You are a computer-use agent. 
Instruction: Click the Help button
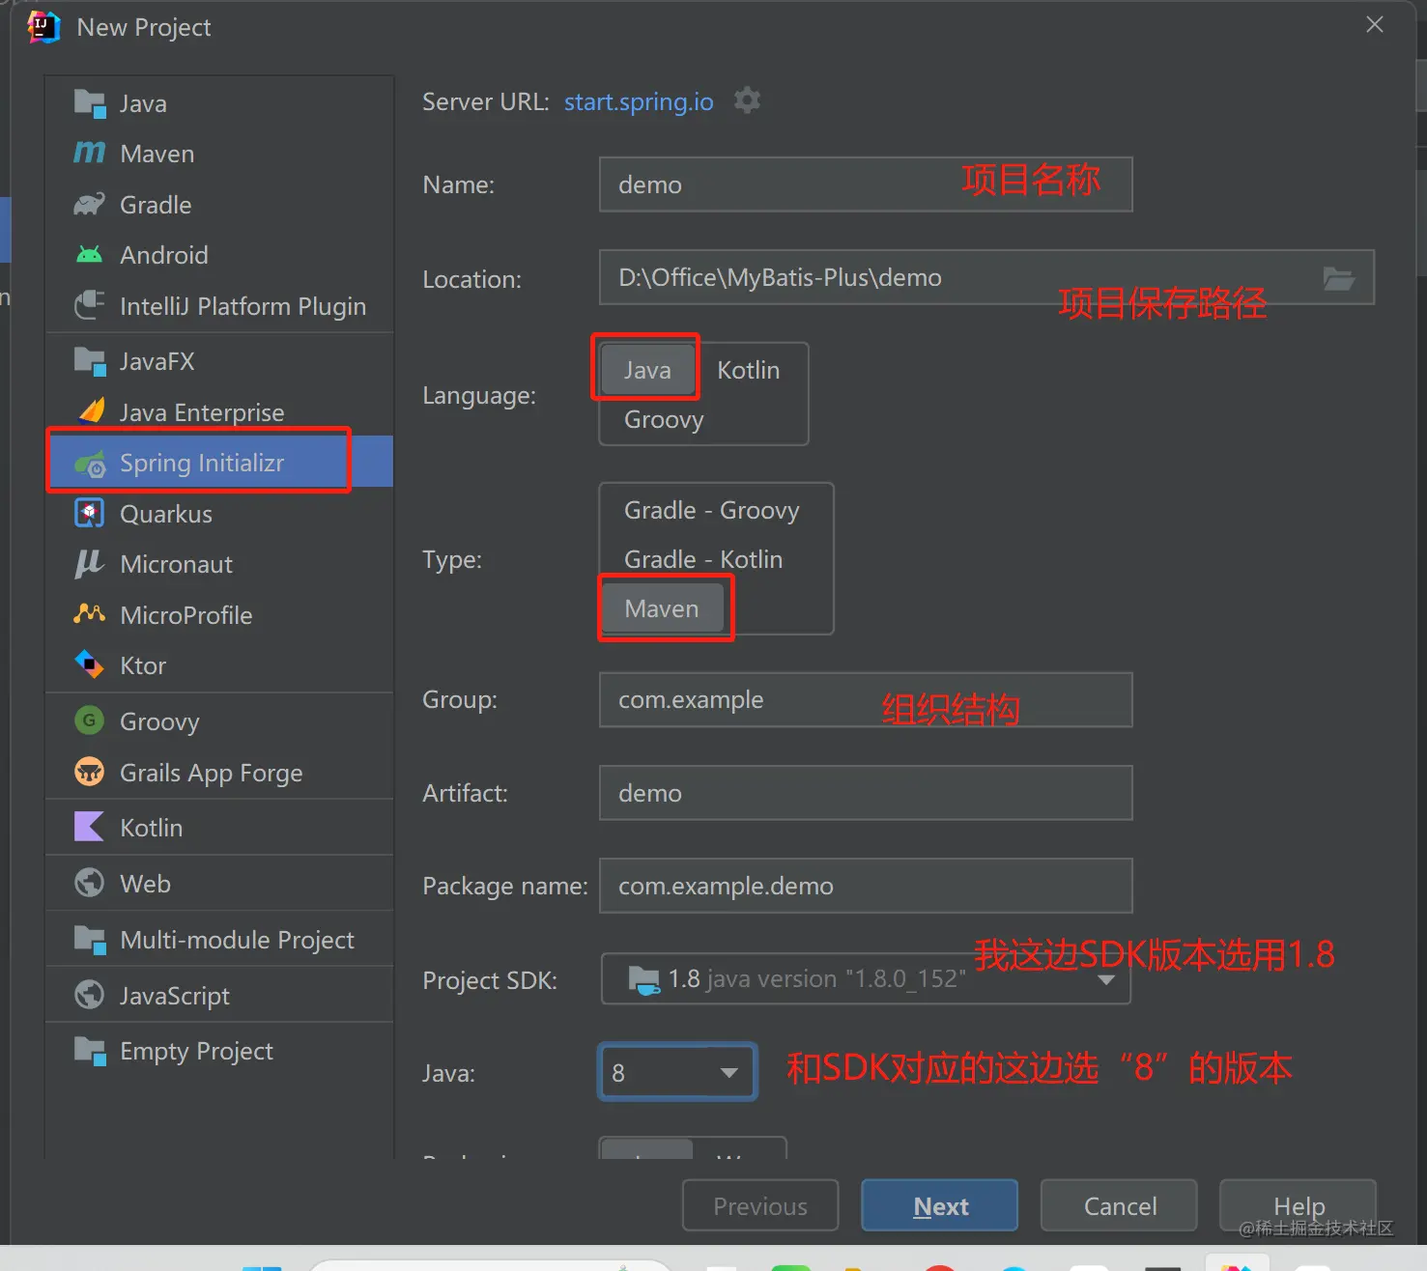(x=1299, y=1205)
